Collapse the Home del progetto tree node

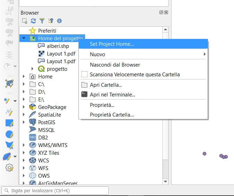pyautogui.click(x=24, y=39)
